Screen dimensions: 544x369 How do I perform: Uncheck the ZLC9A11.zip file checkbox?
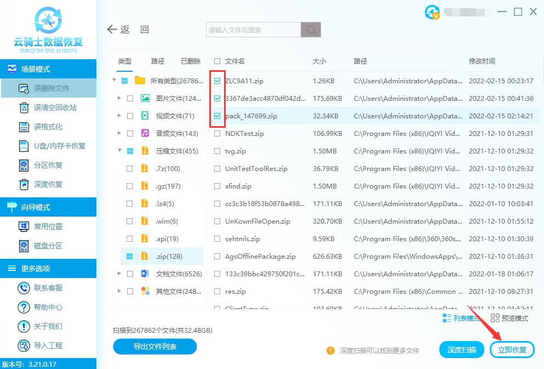coord(217,81)
